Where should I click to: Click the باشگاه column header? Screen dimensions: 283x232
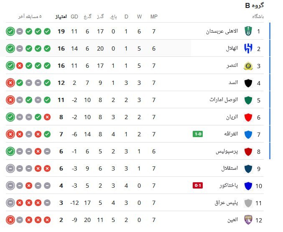tap(258, 17)
